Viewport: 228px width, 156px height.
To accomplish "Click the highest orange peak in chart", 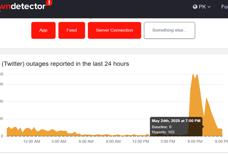I will (x=193, y=75).
